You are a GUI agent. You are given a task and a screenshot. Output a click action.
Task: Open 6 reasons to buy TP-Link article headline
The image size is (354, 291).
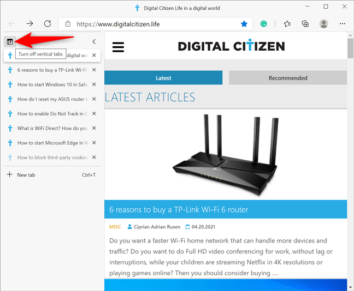179,210
